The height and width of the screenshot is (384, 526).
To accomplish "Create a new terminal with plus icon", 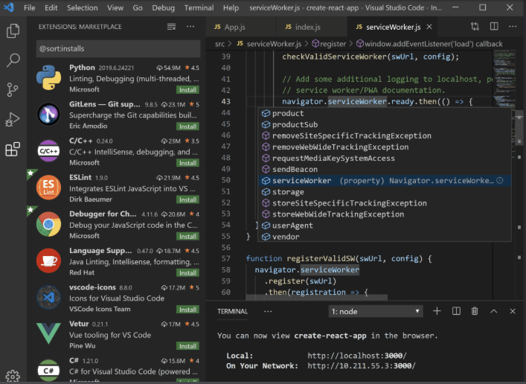I will pyautogui.click(x=437, y=311).
